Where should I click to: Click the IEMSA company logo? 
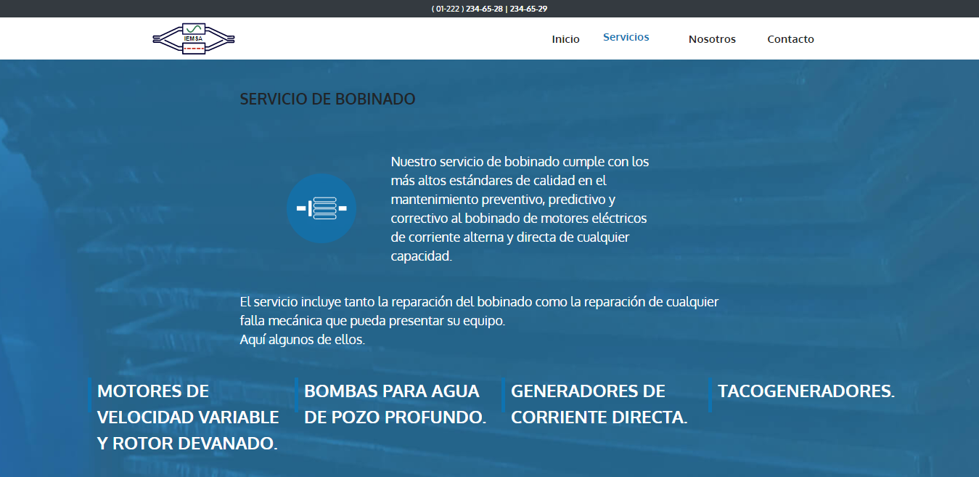pyautogui.click(x=194, y=38)
